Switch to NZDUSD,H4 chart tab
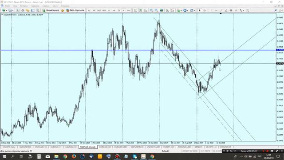Viewport: 284px width, 160px height. click(x=25, y=147)
